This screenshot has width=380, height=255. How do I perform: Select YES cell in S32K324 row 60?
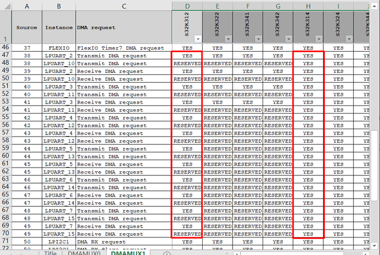[x=338, y=156]
